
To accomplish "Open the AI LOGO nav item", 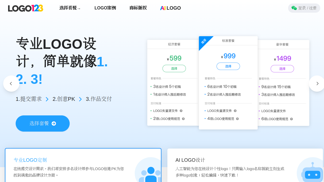I will pyautogui.click(x=170, y=8).
